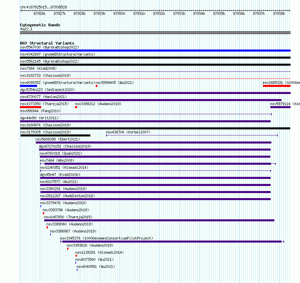The width and height of the screenshot is (300, 283).
Task: Open variant nsv5998405 (Wu2021)
Action: [x=115, y=83]
